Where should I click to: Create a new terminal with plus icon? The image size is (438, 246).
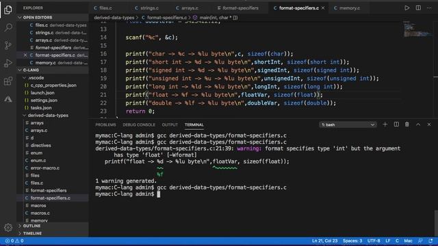pos(385,124)
